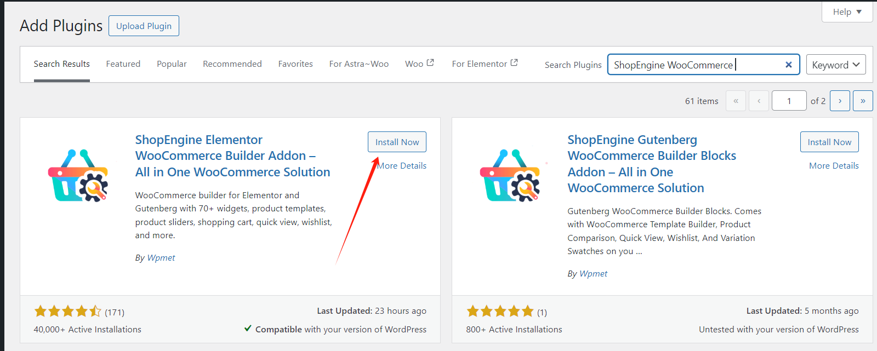
Task: Click the ShopEngine Gutenberg plugin basket icon
Action: (510, 176)
